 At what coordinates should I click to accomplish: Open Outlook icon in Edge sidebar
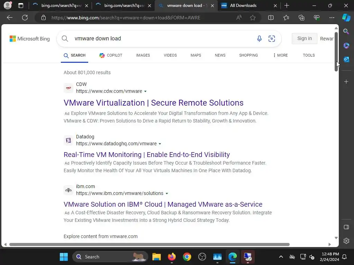pos(346,59)
